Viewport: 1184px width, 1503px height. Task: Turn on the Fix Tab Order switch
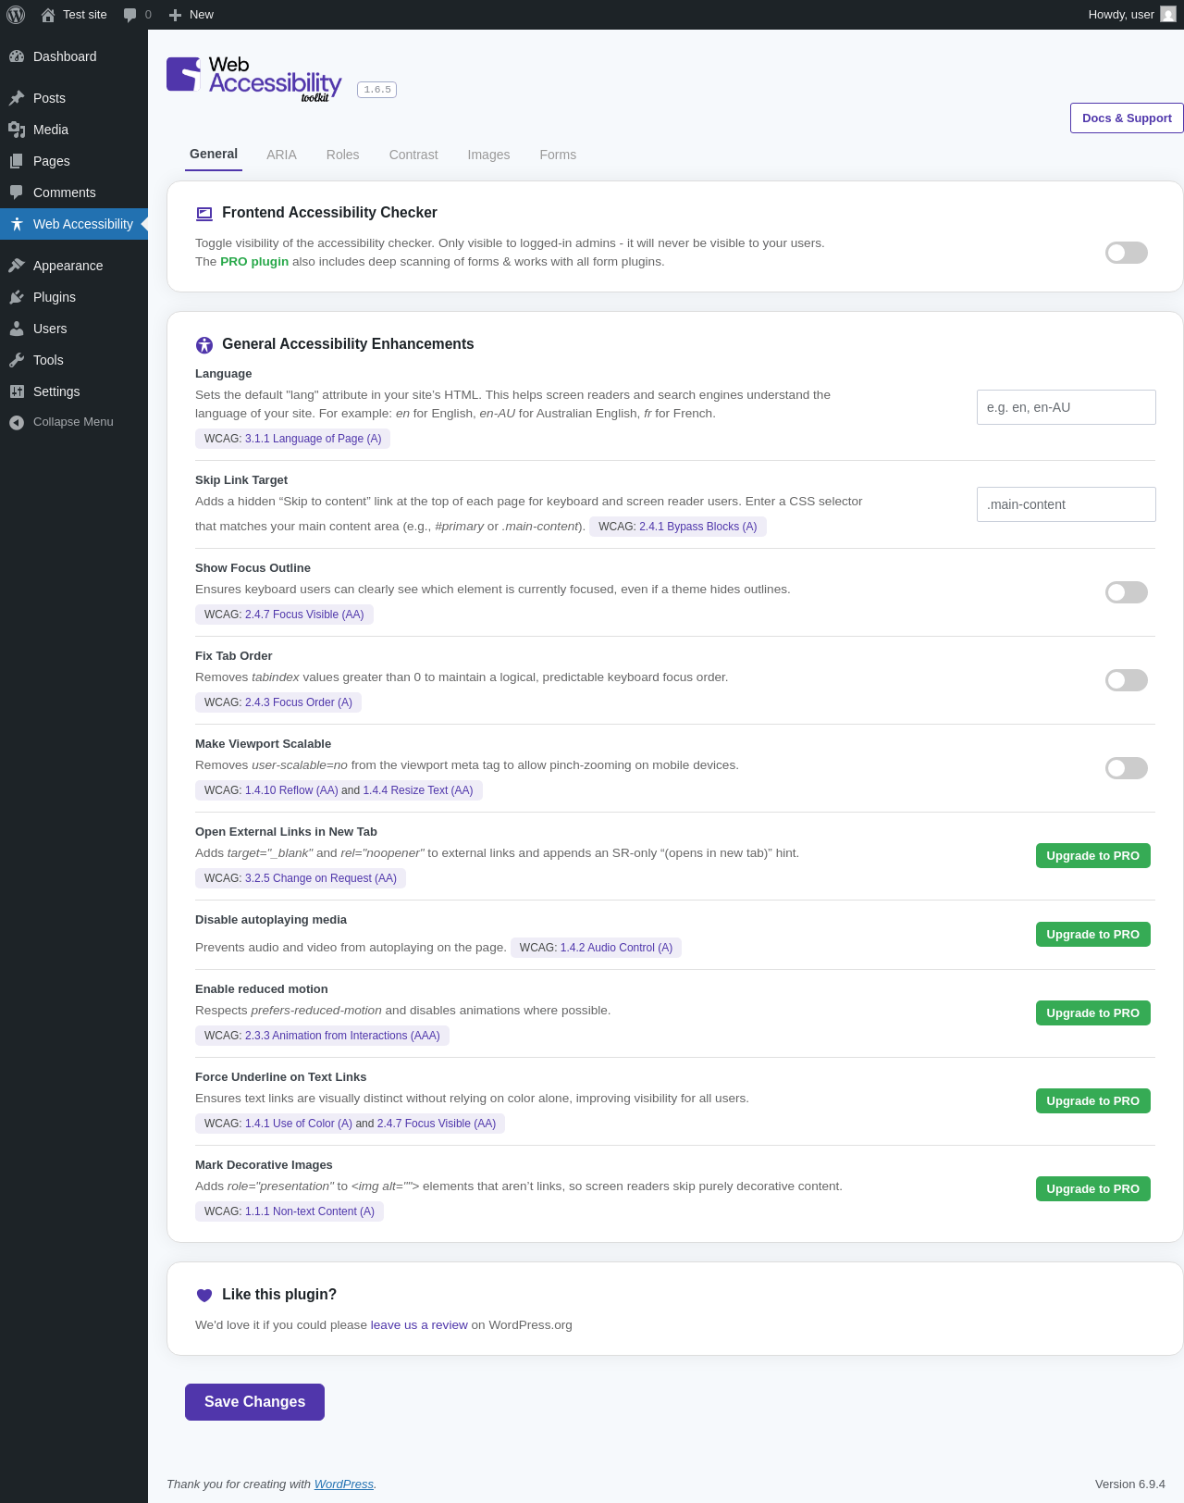(x=1127, y=680)
